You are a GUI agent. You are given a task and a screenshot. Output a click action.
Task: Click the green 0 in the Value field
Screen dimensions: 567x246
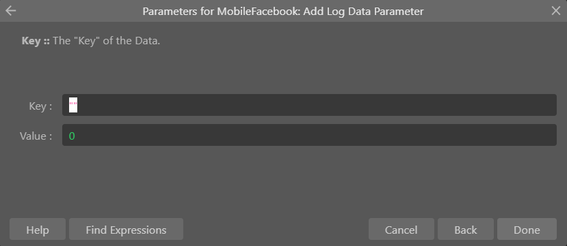[x=72, y=136]
